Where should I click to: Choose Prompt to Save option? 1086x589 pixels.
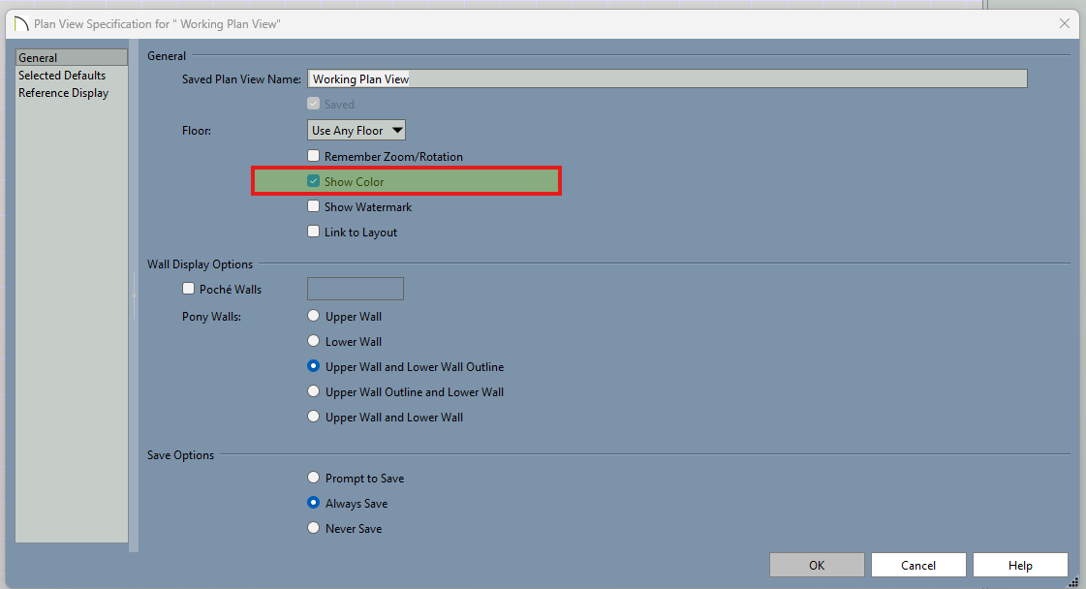(x=313, y=478)
